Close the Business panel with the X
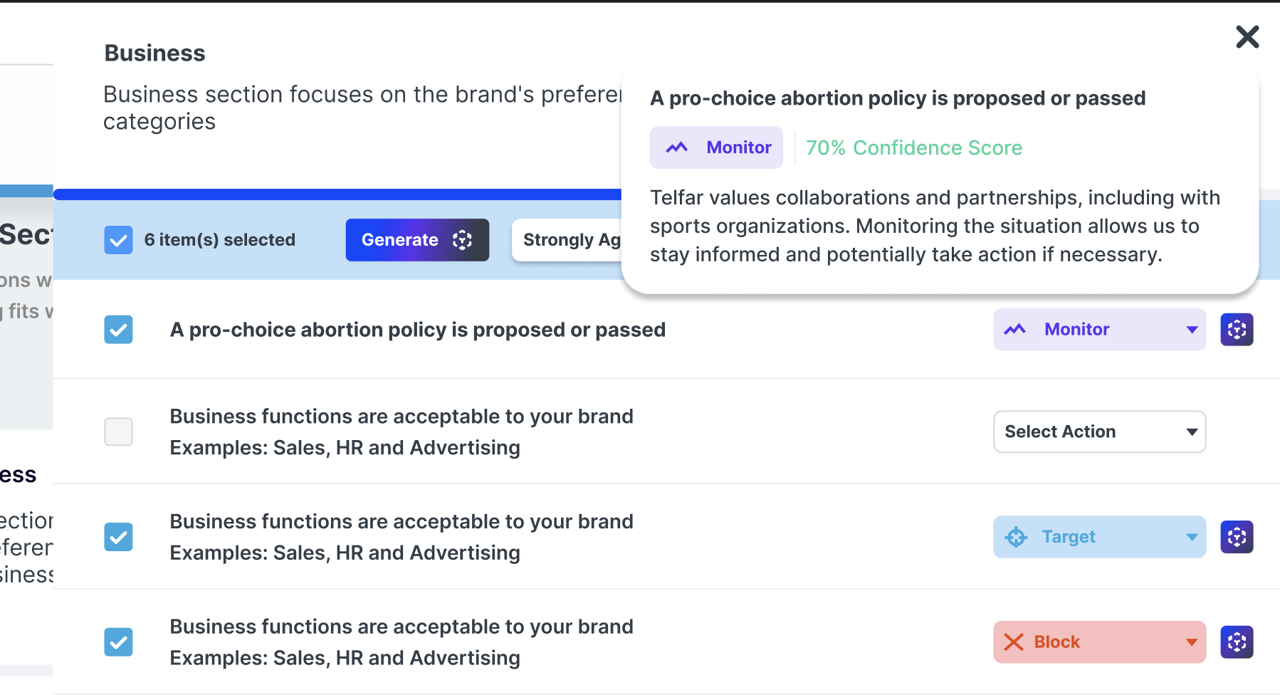Screen dimensions: 1280x695 1247,37
